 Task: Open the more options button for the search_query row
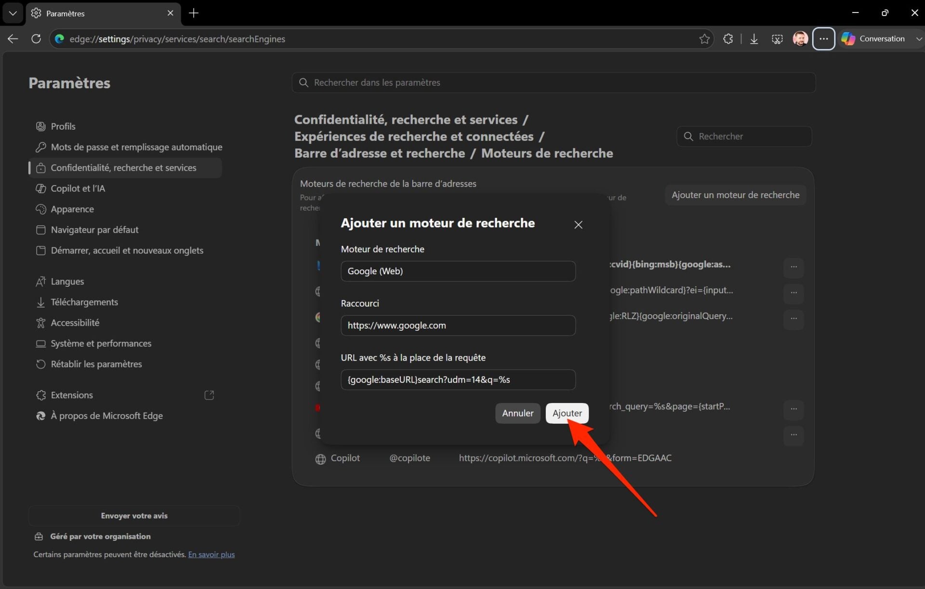coord(793,410)
